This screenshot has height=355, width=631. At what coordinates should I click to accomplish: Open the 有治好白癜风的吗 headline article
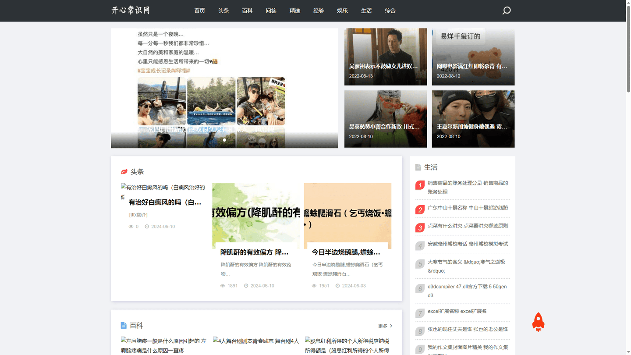coord(165,202)
